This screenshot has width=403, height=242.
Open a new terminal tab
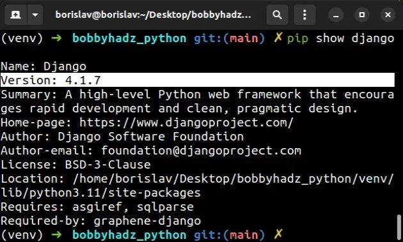click(x=16, y=15)
